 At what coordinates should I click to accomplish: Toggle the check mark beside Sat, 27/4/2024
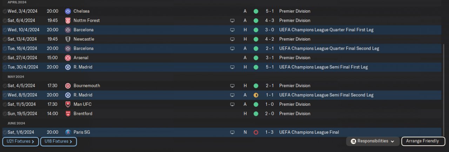(5, 58)
